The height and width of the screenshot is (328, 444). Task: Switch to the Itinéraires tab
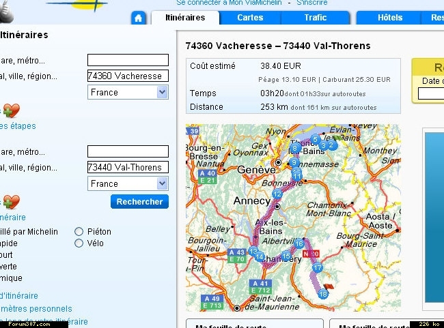(185, 18)
